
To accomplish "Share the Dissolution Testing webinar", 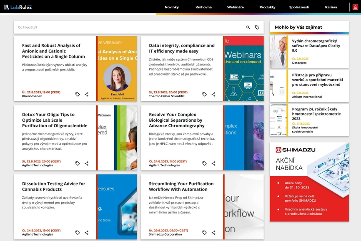I will (x=87, y=233).
